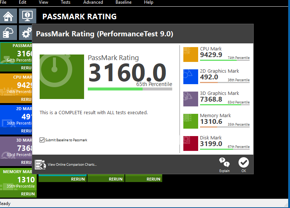Open View Online Comparison Charts link
Screen dimensions: 290x208
(72, 165)
